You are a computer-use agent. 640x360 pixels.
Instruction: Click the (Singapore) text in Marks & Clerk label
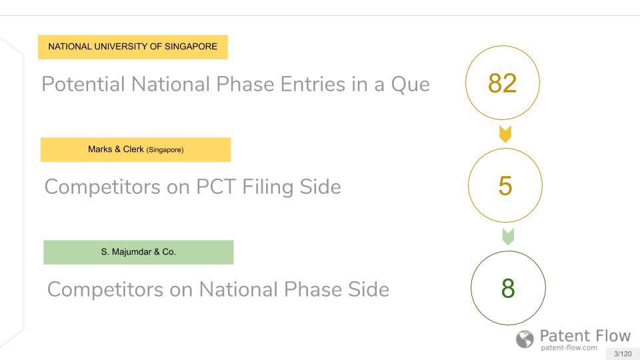point(165,150)
